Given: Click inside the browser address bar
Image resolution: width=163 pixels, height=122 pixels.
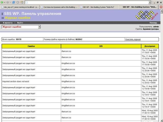Looking at the screenshot, I should tap(88, 2).
